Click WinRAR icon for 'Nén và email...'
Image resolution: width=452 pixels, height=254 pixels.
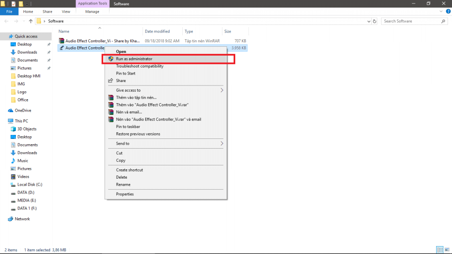(111, 112)
